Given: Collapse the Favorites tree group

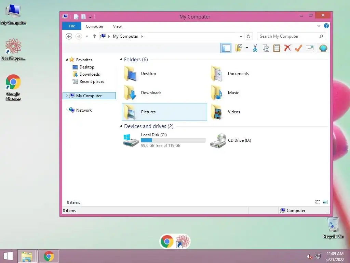Looking at the screenshot, I should pyautogui.click(x=67, y=60).
